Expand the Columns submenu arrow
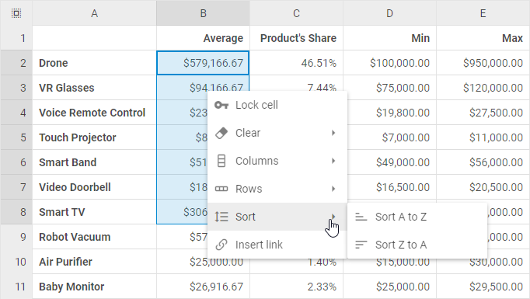530x299 pixels. point(333,161)
